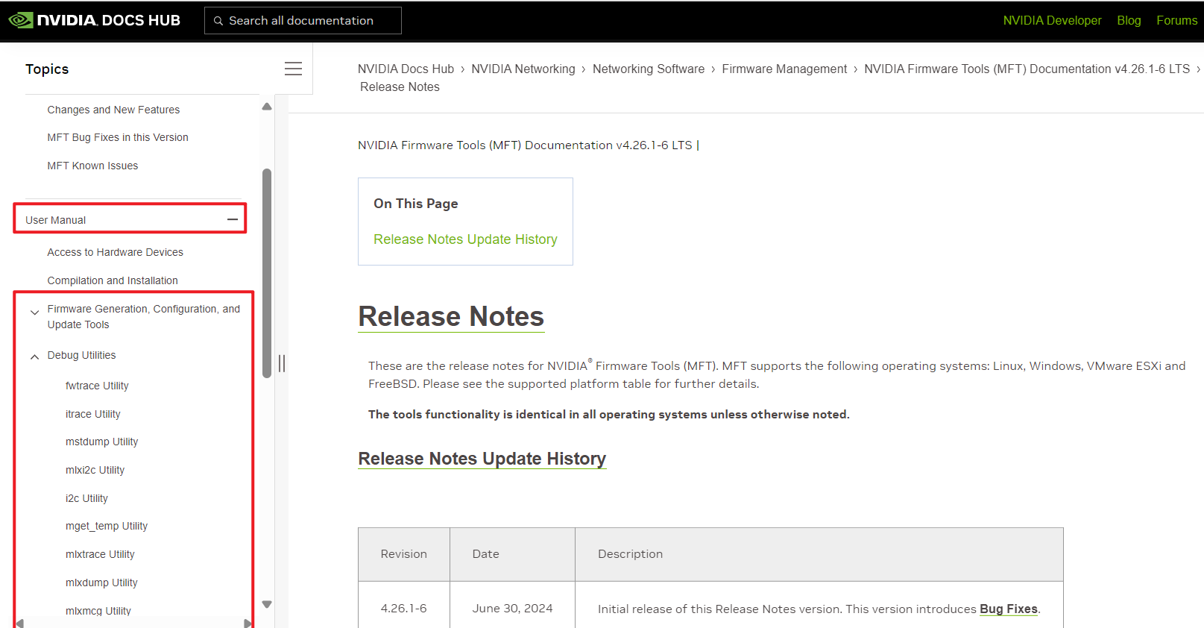This screenshot has width=1204, height=628.
Task: Go to Firmware Management breadcrumb
Action: 784,69
